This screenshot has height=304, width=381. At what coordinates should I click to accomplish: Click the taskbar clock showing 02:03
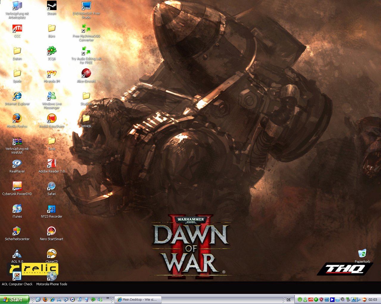373,300
